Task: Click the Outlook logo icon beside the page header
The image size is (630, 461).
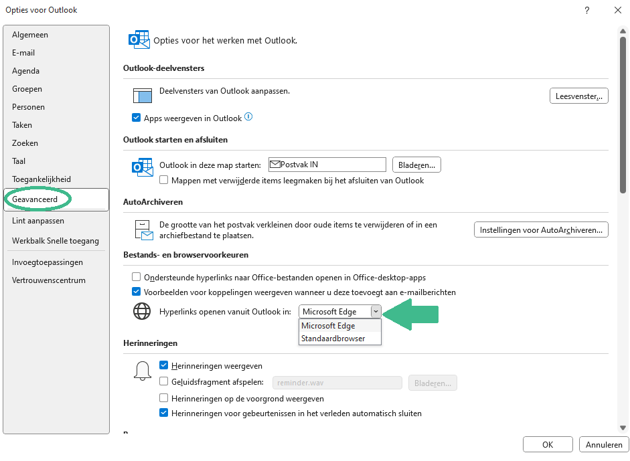Action: click(139, 39)
